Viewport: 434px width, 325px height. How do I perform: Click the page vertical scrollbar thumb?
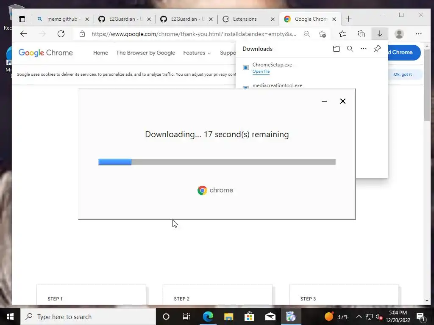(x=427, y=85)
